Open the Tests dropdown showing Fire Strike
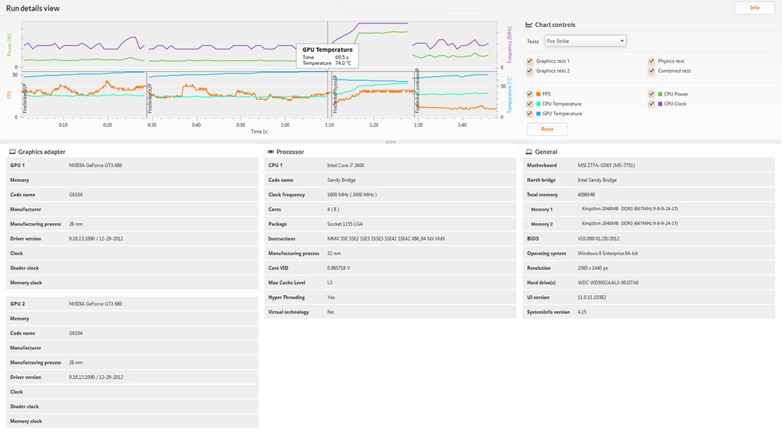This screenshot has width=782, height=440. (584, 41)
